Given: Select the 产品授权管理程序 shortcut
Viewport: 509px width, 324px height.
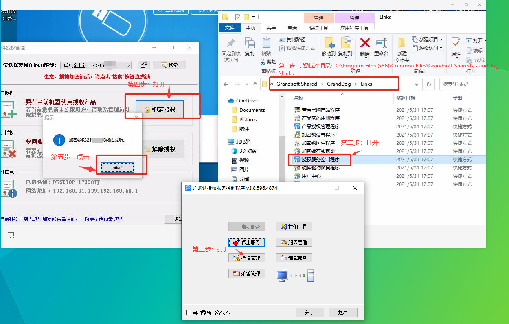Looking at the screenshot, I should 317,127.
